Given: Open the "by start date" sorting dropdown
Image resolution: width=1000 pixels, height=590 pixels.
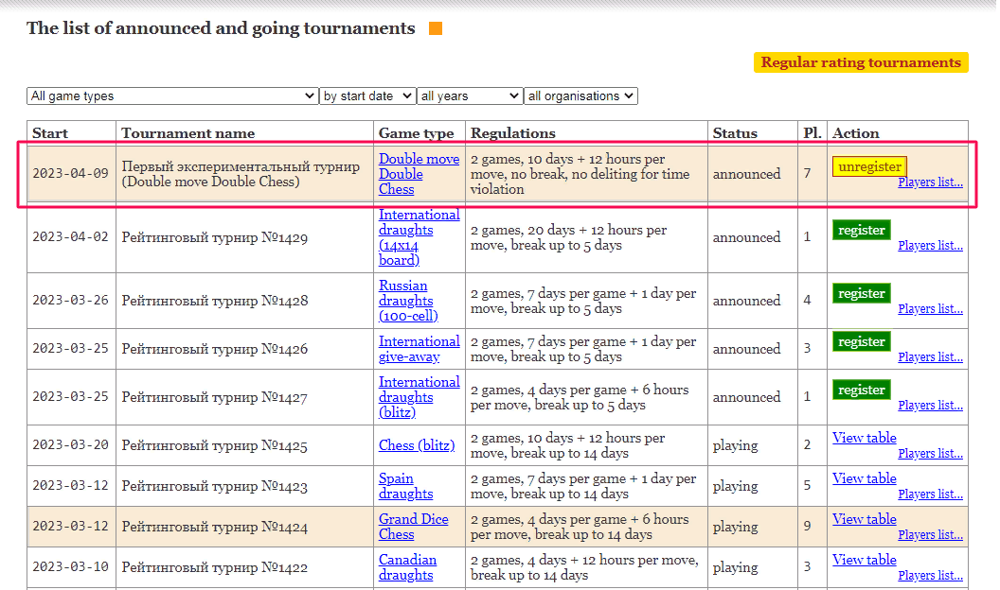Looking at the screenshot, I should 367,95.
